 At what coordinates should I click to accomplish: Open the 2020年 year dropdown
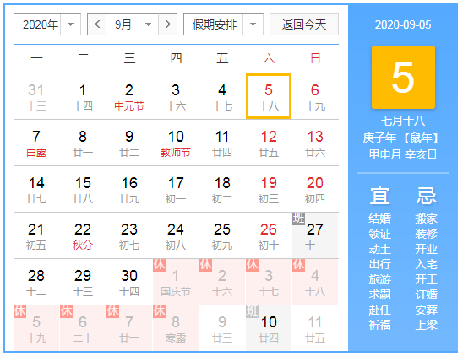[47, 24]
